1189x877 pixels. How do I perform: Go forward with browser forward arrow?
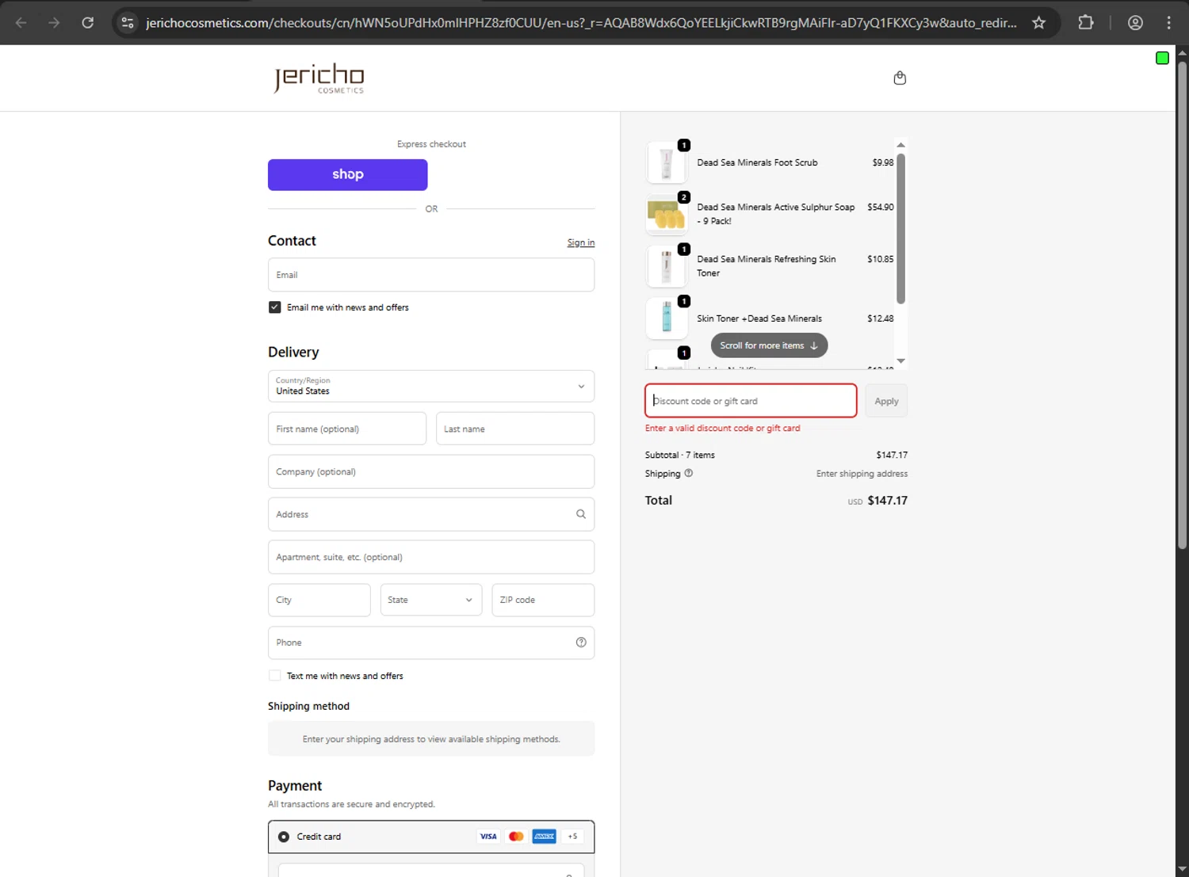coord(54,23)
